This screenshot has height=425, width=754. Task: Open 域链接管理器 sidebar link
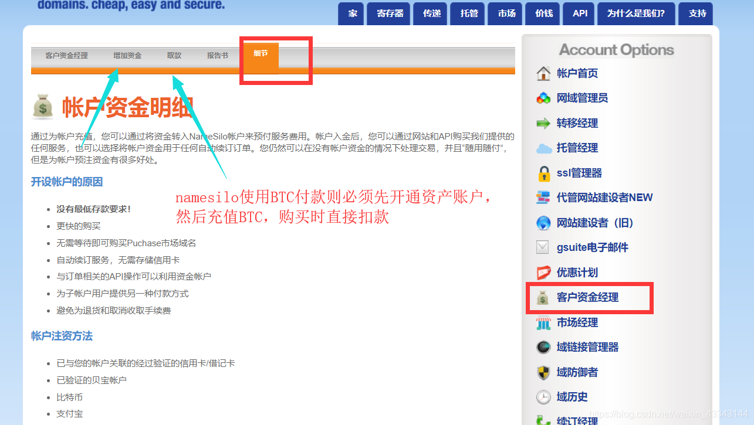click(x=587, y=347)
